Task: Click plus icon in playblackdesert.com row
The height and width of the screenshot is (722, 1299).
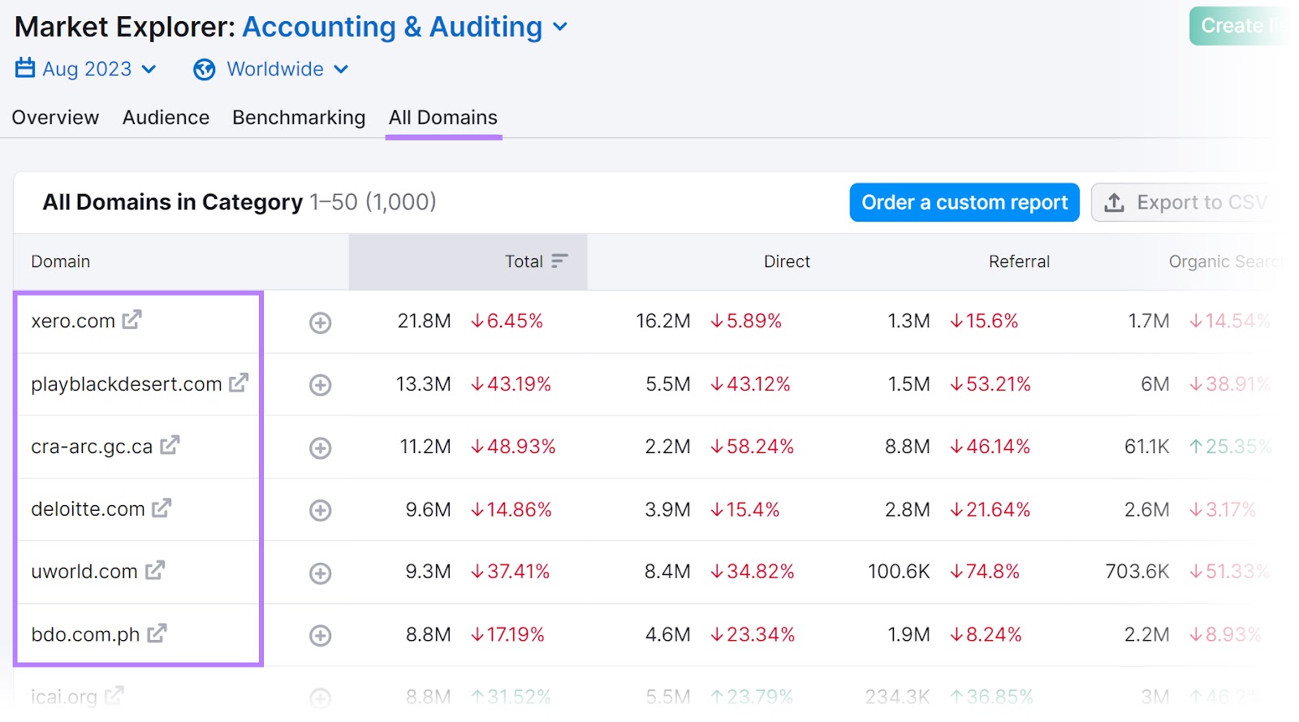Action: tap(321, 385)
